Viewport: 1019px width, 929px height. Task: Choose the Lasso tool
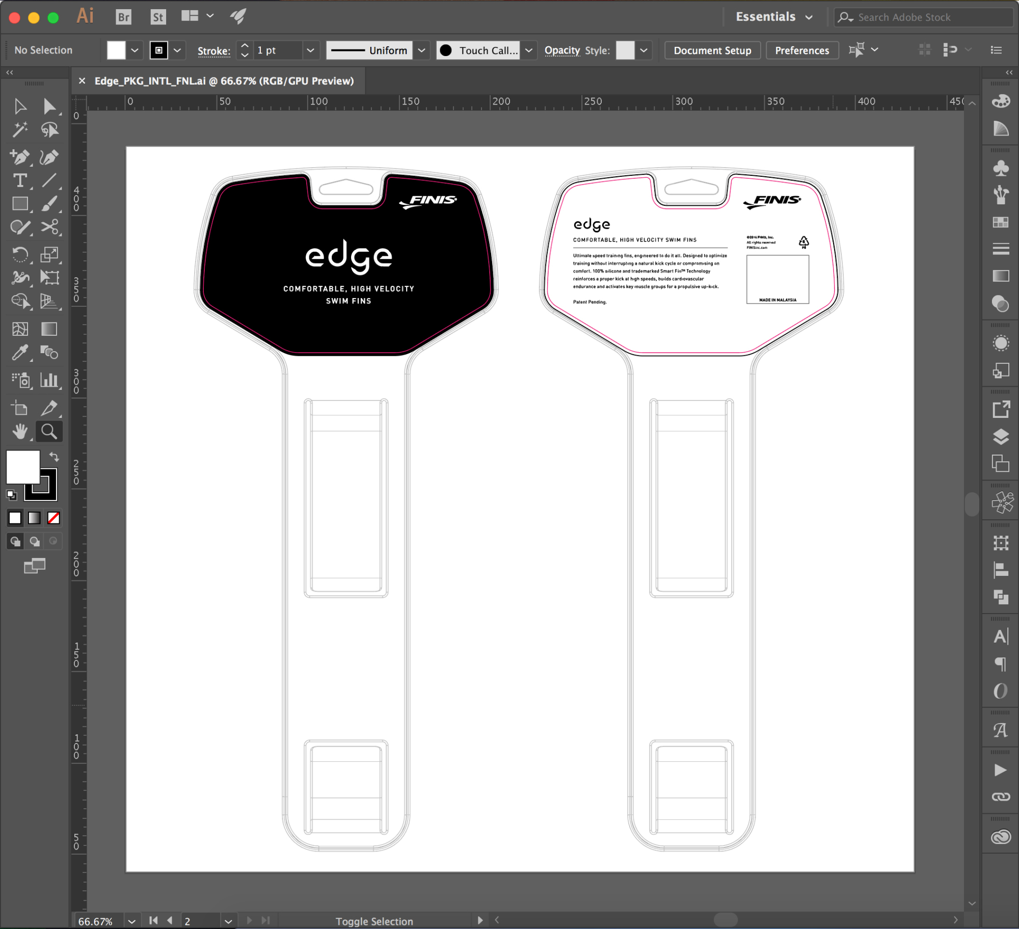pos(49,130)
